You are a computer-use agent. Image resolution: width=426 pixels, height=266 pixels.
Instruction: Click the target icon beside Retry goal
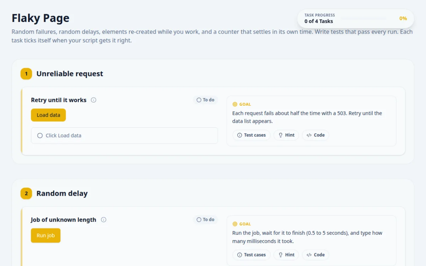pyautogui.click(x=235, y=104)
